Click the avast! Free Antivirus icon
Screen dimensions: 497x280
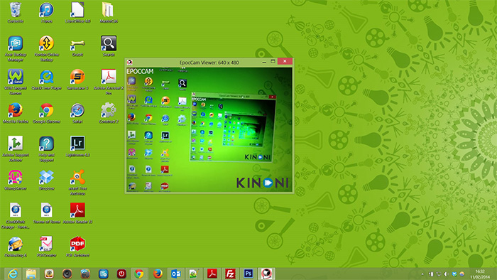(x=77, y=182)
